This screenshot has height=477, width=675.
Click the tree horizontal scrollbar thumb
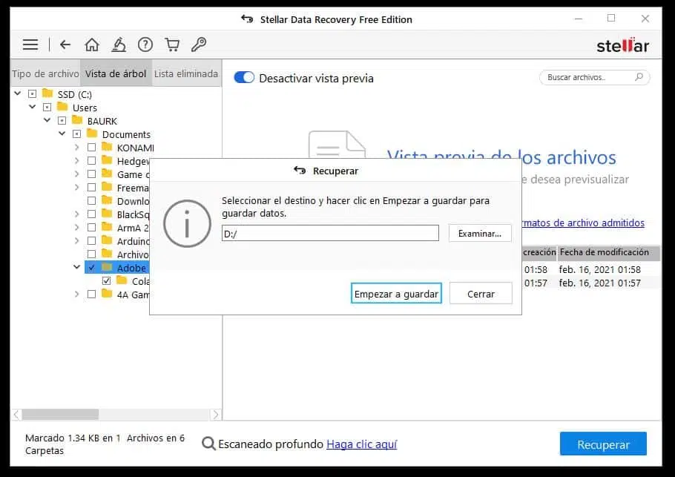(60, 415)
